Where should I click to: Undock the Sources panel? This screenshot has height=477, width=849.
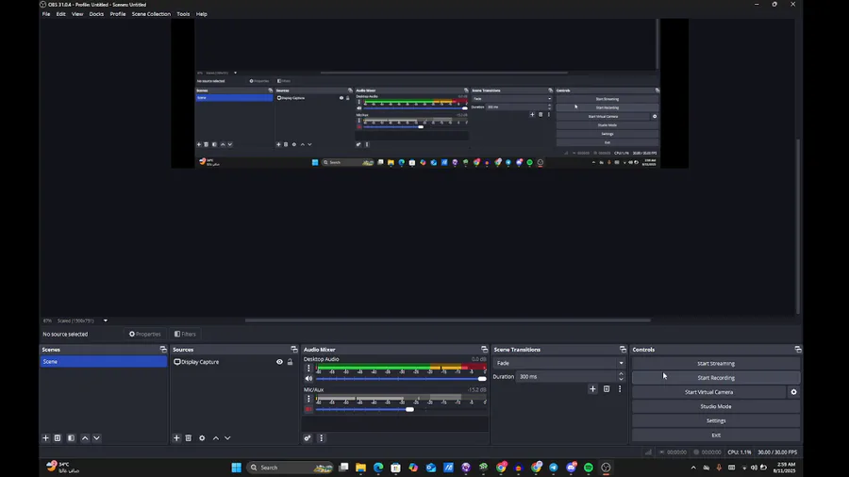(294, 350)
